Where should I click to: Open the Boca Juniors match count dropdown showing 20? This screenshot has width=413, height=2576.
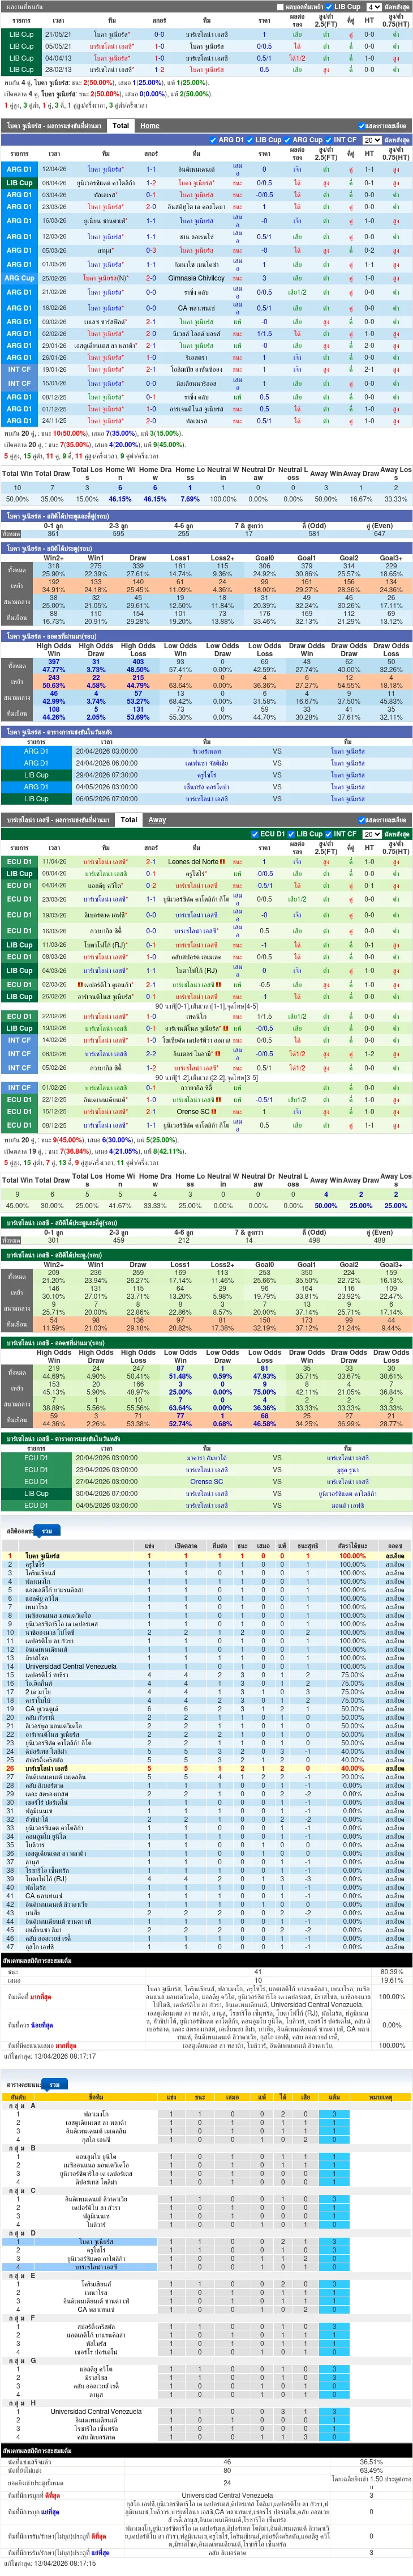point(372,140)
